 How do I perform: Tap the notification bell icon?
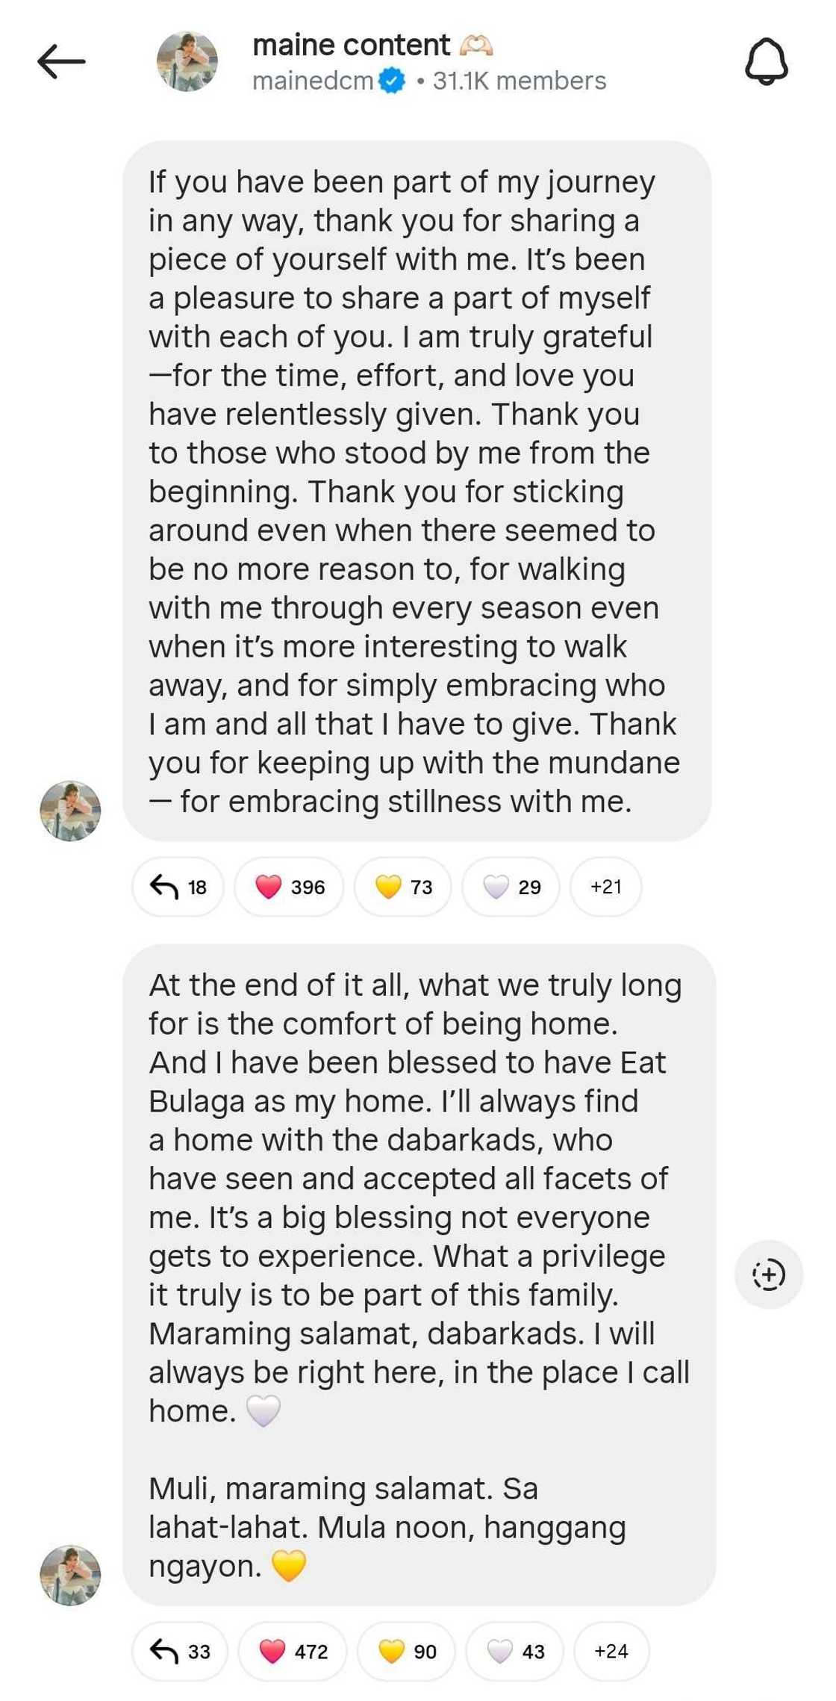pyautogui.click(x=766, y=61)
